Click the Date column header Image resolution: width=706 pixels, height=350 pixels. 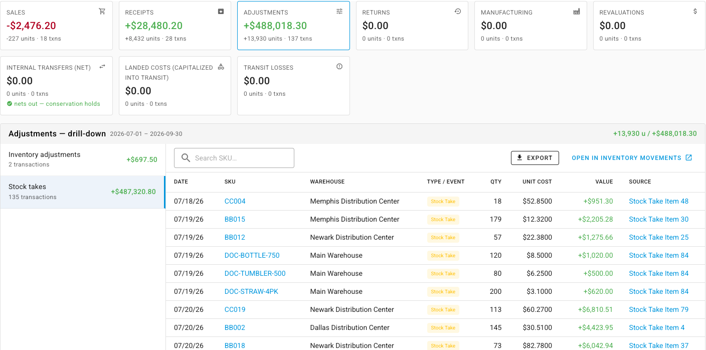point(181,182)
